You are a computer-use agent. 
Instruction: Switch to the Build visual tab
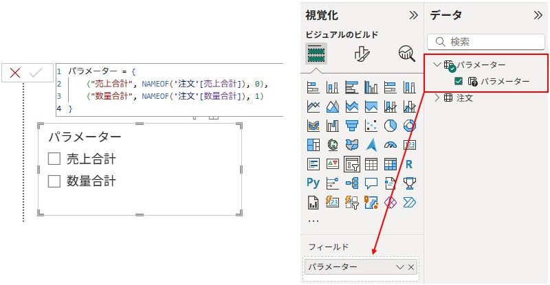point(316,54)
